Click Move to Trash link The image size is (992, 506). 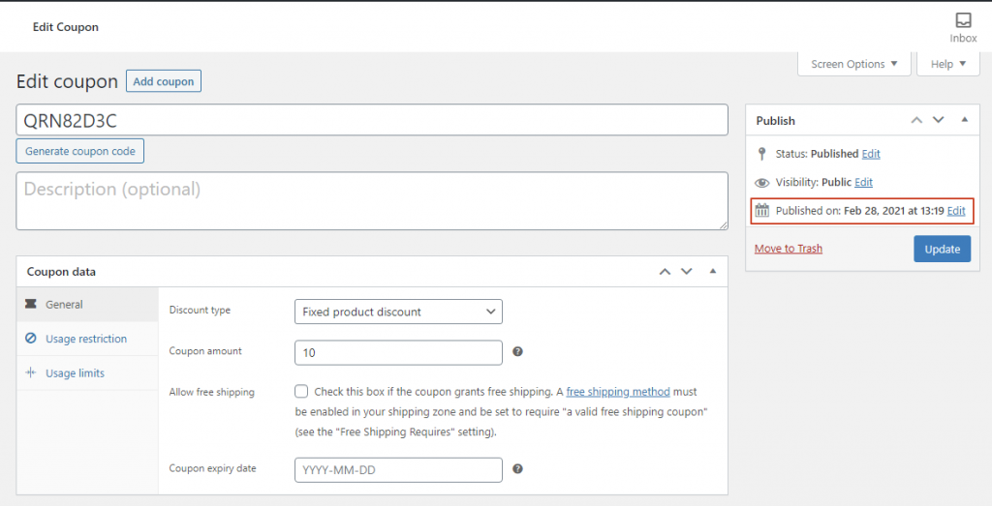pyautogui.click(x=788, y=249)
